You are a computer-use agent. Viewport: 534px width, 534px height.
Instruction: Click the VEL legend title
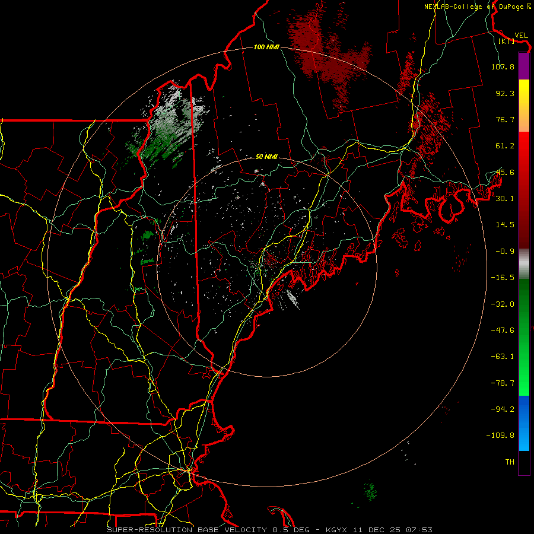pos(521,36)
